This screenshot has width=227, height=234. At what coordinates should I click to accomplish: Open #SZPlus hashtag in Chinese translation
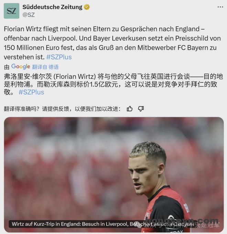31,92
